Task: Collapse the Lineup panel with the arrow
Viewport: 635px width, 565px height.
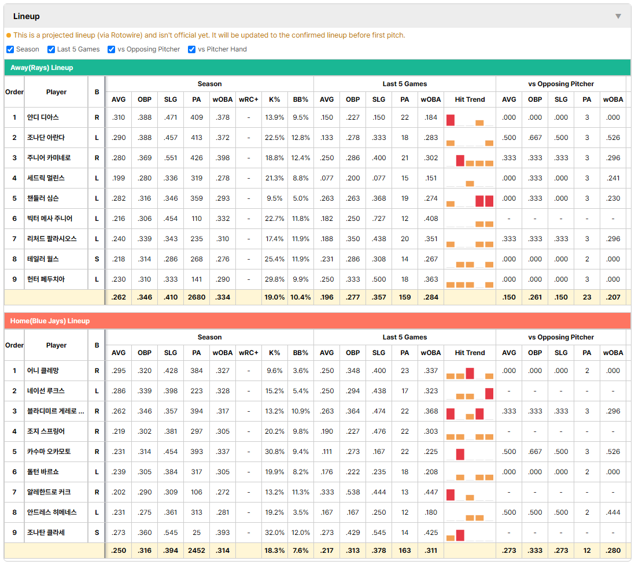Action: [618, 16]
